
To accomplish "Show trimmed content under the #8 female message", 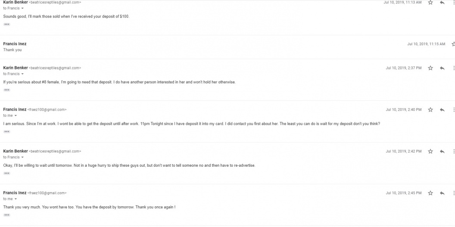I will 6,90.
